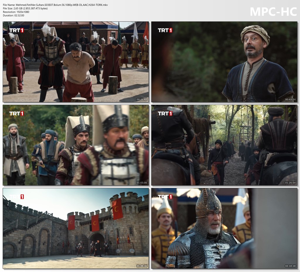Select the forest horsemen thumbnail
Viewport: 300px width, 272px height.
224,145
